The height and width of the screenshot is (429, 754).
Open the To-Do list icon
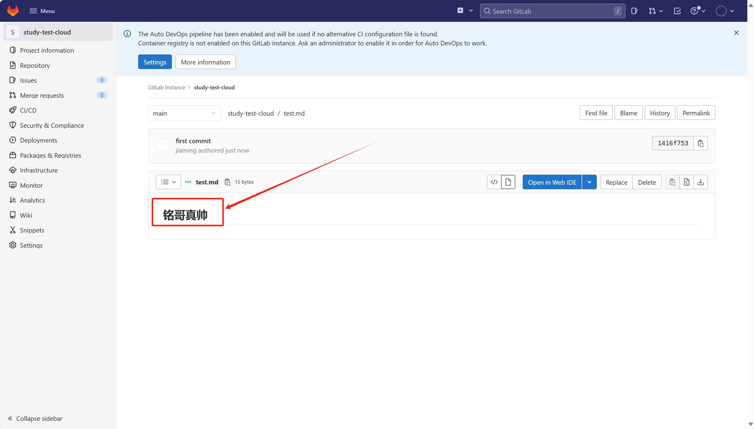[677, 11]
